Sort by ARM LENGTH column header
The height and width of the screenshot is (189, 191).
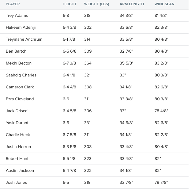tap(132, 4)
